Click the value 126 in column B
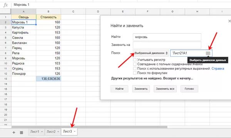 [x=49, y=74]
